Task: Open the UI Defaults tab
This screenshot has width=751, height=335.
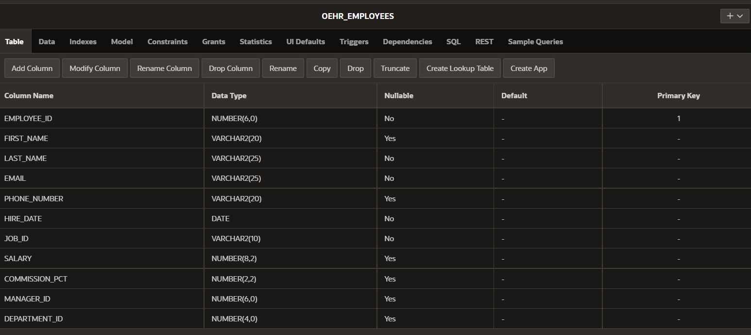Action: tap(306, 41)
